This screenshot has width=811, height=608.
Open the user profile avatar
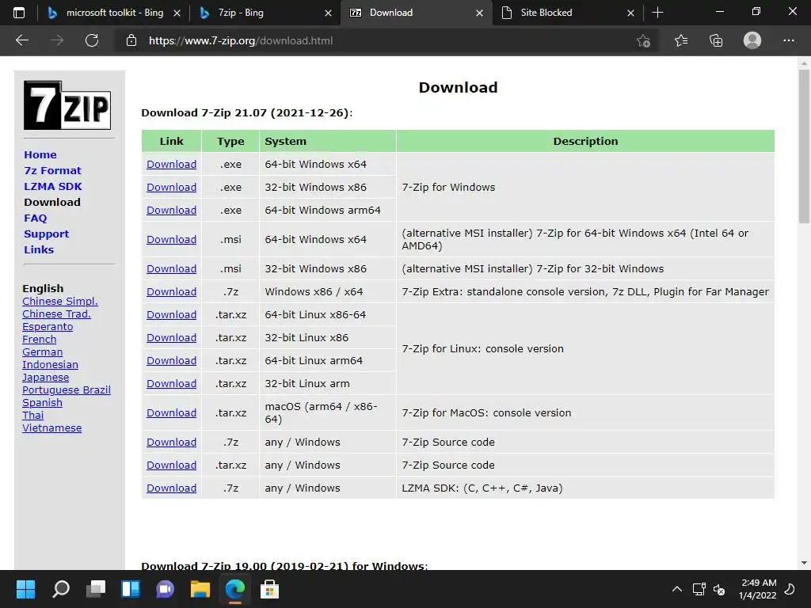(x=752, y=40)
